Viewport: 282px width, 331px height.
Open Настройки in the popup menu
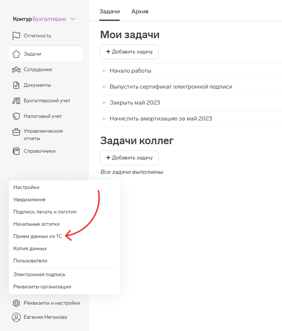point(26,188)
